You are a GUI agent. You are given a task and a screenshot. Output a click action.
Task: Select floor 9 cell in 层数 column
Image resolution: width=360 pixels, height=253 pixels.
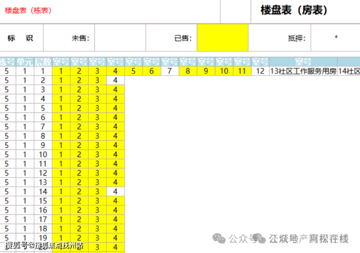[43, 145]
